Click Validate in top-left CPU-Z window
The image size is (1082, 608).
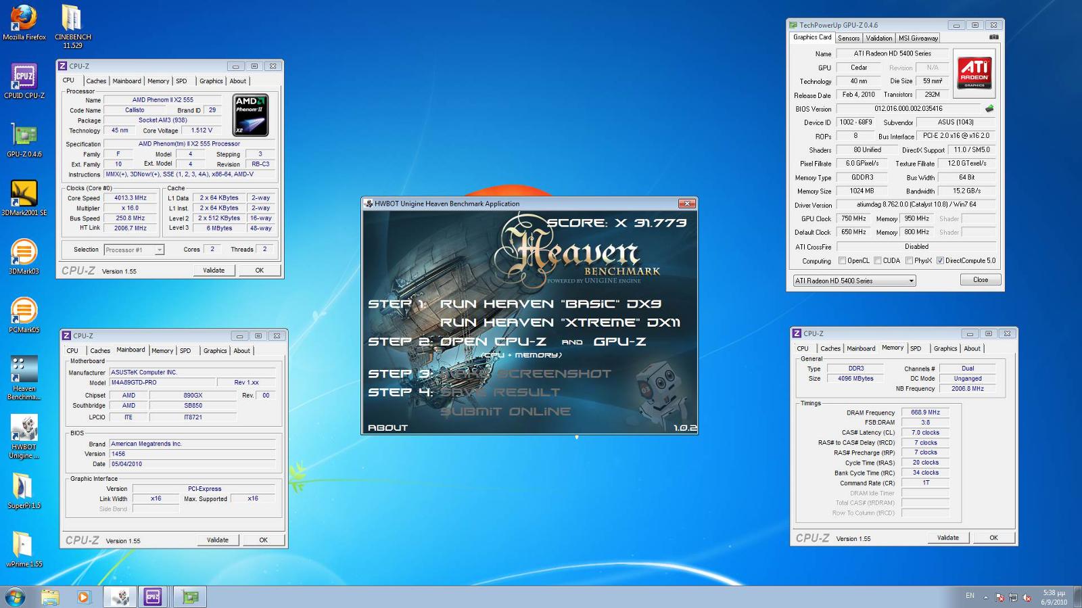214,271
